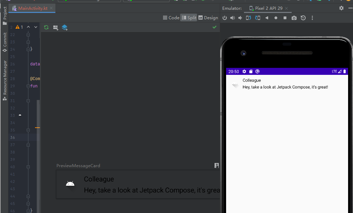
Task: Take a screenshot of the emulator
Action: pyautogui.click(x=294, y=18)
